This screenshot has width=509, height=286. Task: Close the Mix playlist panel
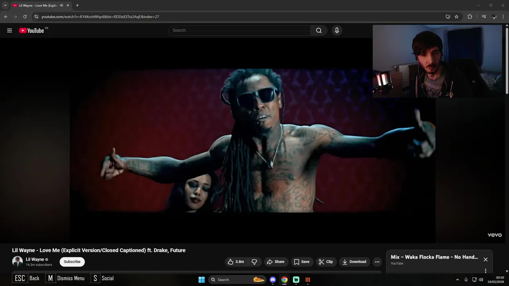tap(486, 259)
